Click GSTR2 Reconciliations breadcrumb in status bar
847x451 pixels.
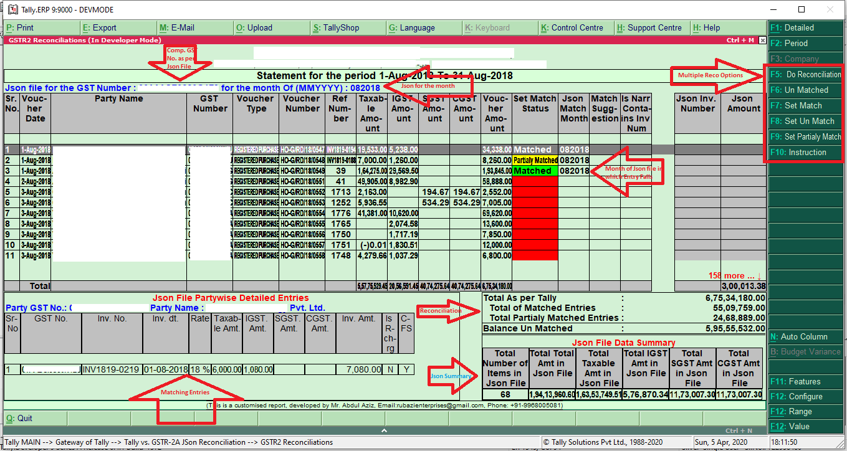(297, 442)
